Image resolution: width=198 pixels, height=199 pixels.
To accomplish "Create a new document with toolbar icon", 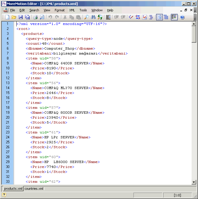I will [7, 17].
